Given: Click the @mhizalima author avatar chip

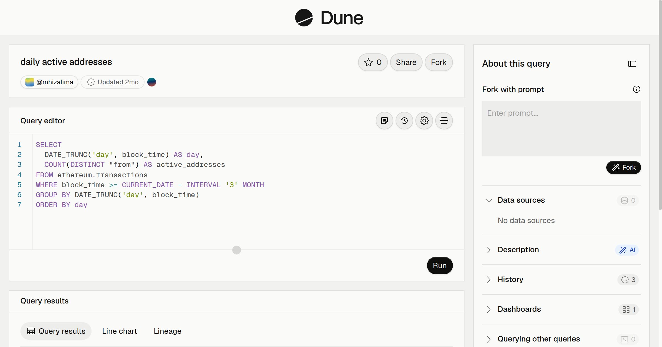Looking at the screenshot, I should coord(49,82).
